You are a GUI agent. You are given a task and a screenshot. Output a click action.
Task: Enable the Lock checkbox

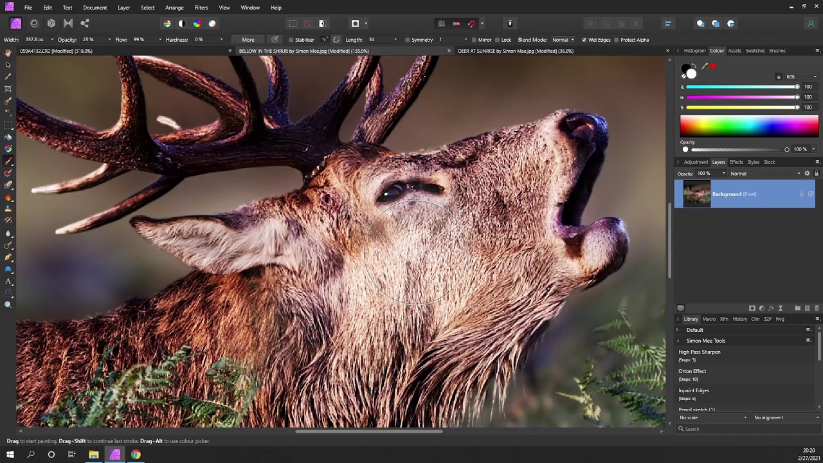(497, 40)
